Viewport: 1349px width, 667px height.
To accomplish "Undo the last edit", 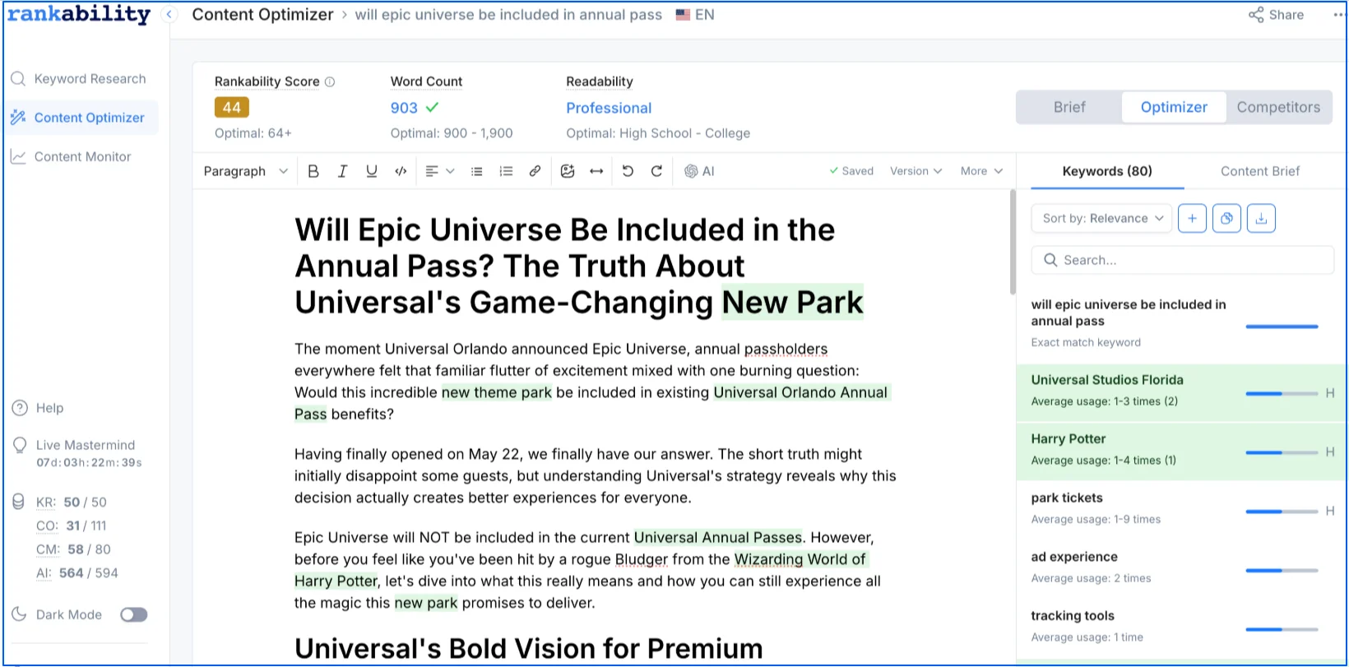I will tap(628, 171).
